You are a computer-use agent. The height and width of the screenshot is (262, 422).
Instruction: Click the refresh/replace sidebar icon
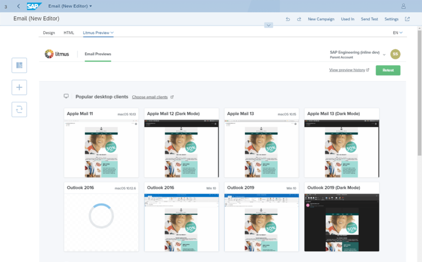point(19,109)
